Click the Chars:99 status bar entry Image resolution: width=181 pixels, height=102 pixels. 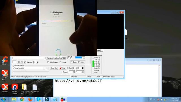coord(74,77)
